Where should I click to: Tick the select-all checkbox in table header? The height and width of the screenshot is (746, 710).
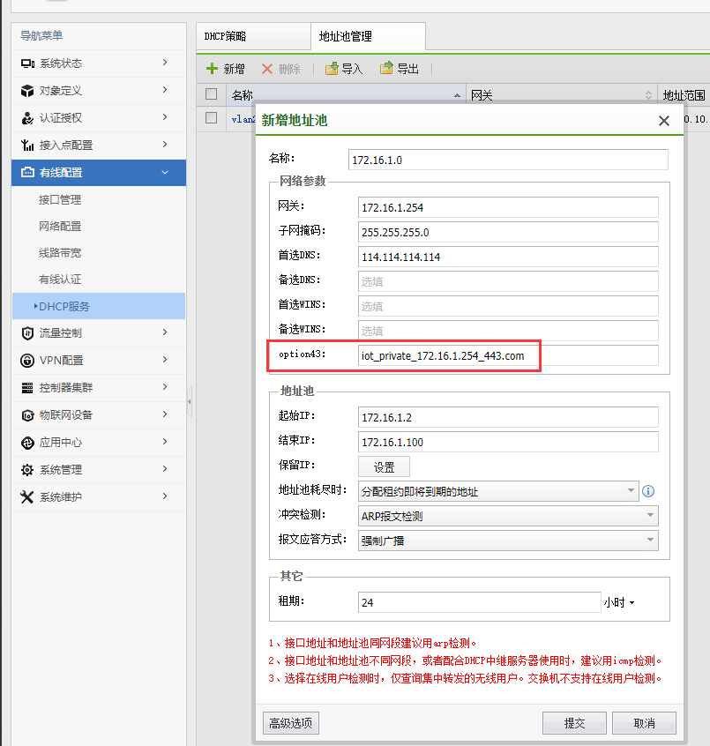pos(212,94)
